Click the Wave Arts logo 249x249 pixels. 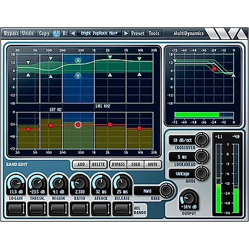(225, 34)
